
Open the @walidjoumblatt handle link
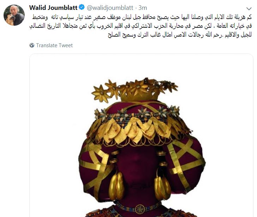110,8
